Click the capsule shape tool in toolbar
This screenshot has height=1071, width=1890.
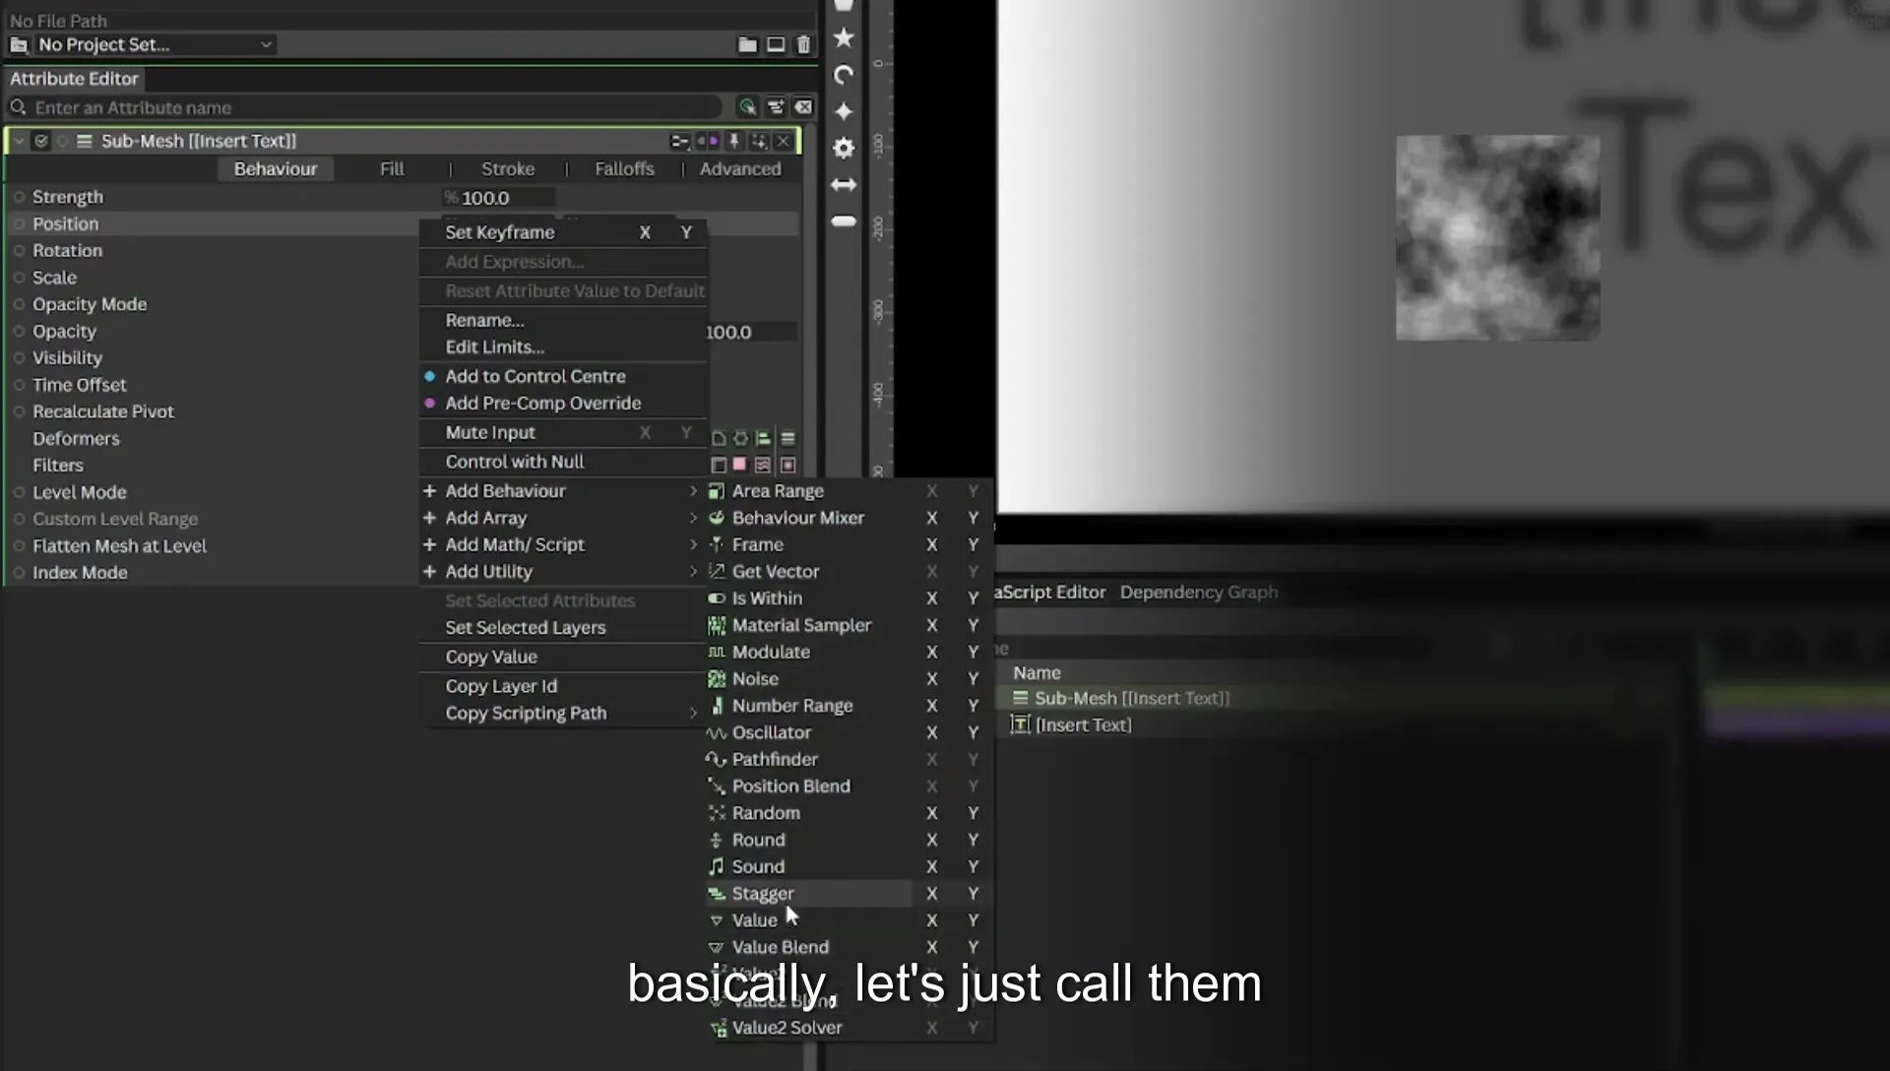click(x=844, y=221)
